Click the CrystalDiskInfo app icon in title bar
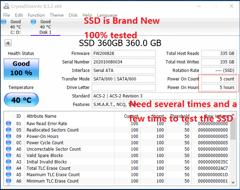Viewport: 240px width, 190px height. click(x=6, y=6)
